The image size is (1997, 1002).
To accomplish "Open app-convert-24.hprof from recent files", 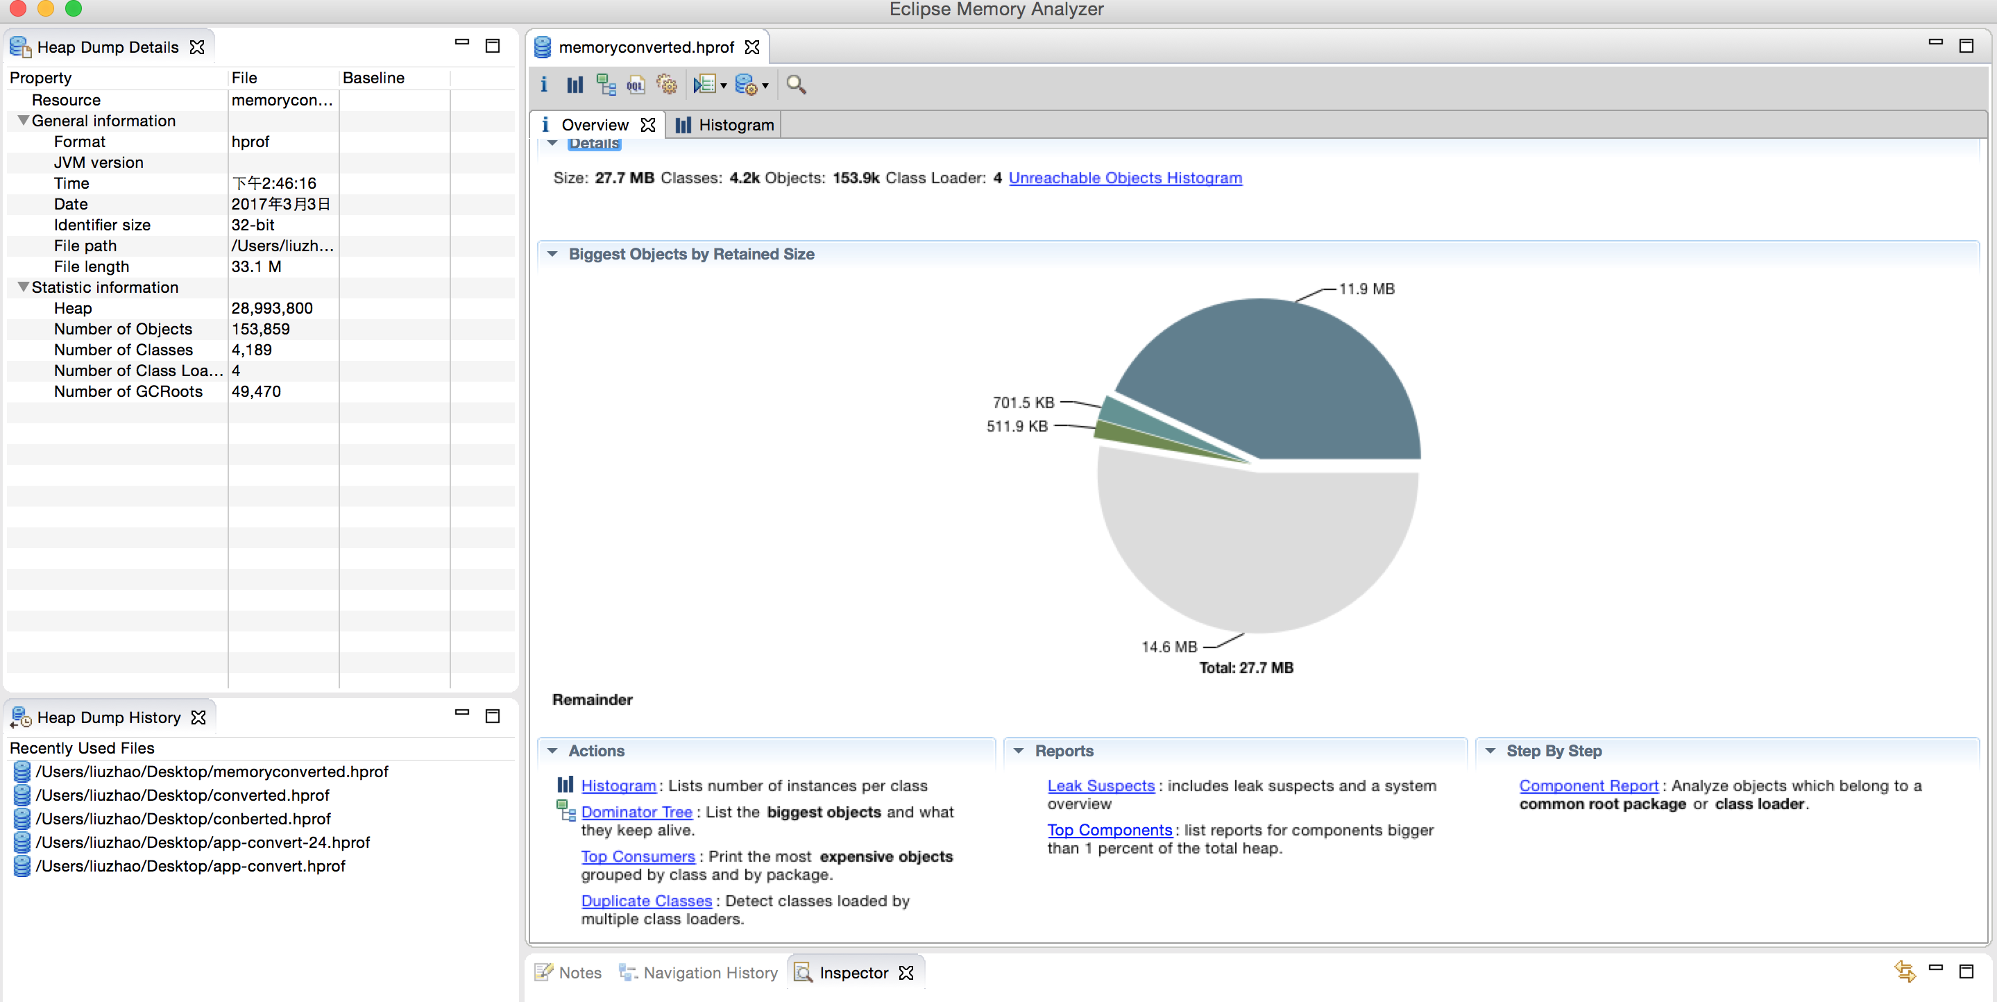I will tap(203, 842).
